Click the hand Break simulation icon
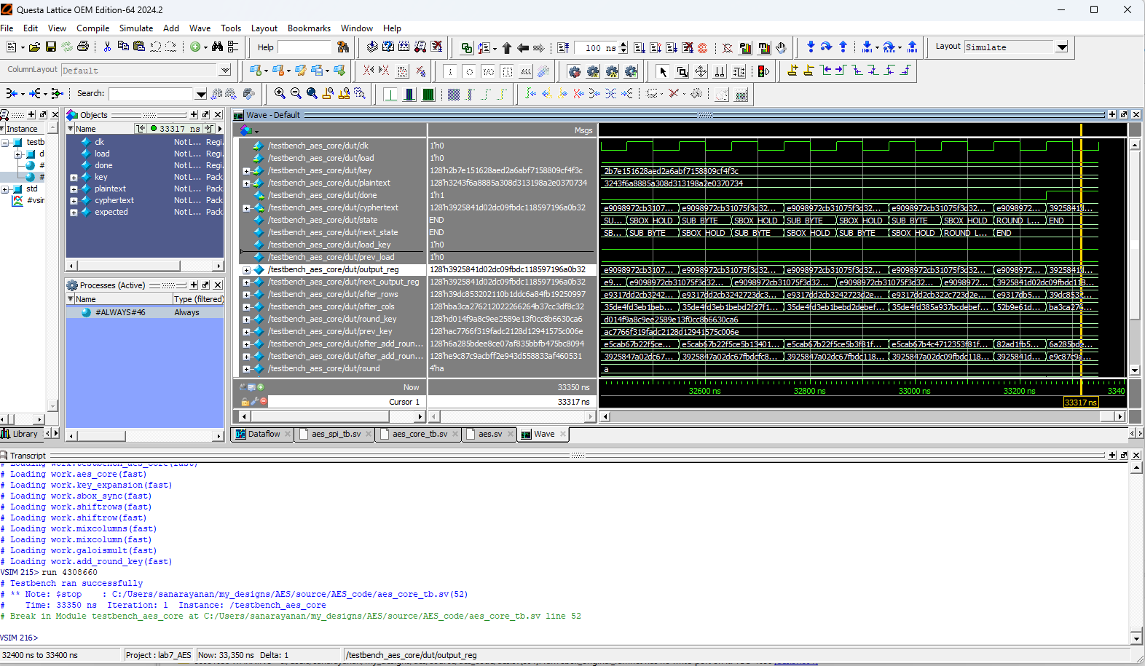 point(781,48)
